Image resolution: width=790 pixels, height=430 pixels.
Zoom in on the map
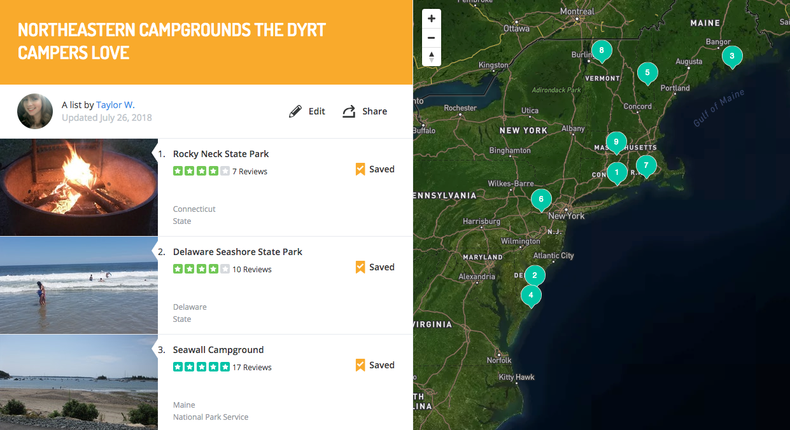pyautogui.click(x=432, y=19)
